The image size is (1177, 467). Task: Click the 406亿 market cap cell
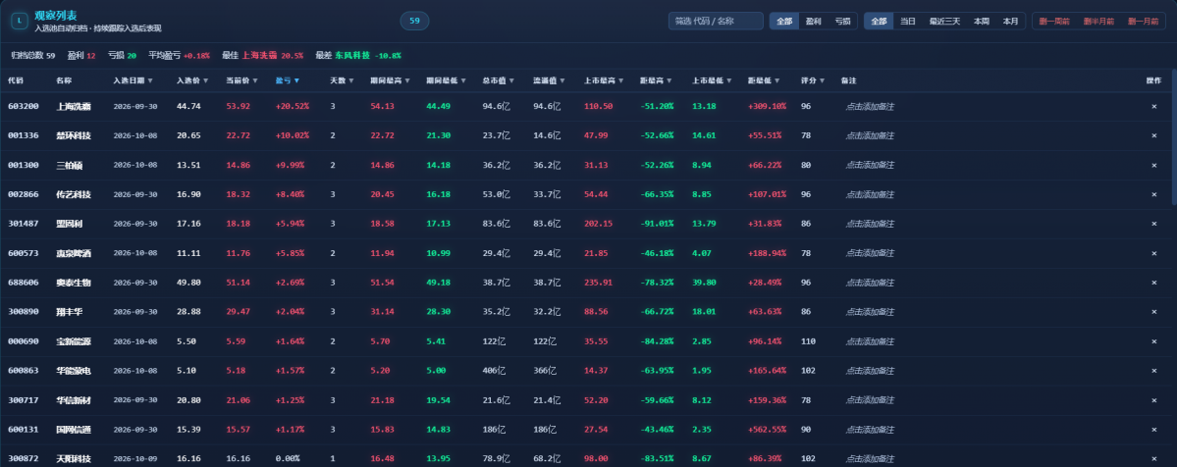pos(494,371)
